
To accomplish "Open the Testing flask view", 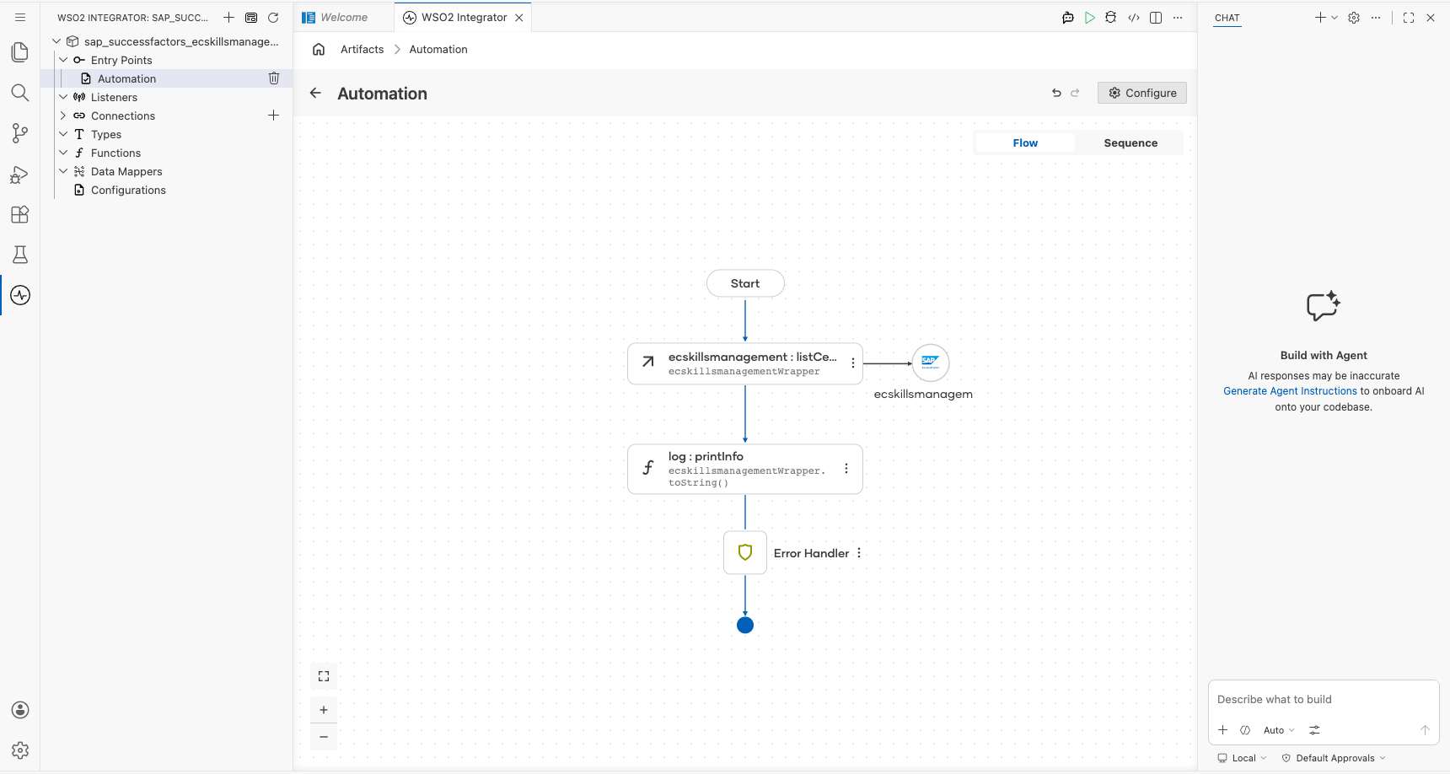I will click(20, 255).
